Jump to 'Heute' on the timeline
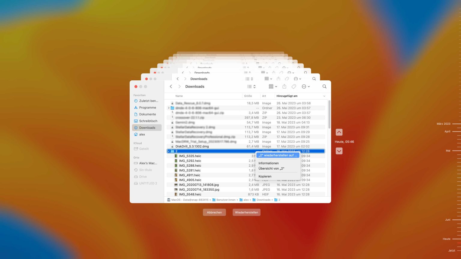 [x=447, y=239]
